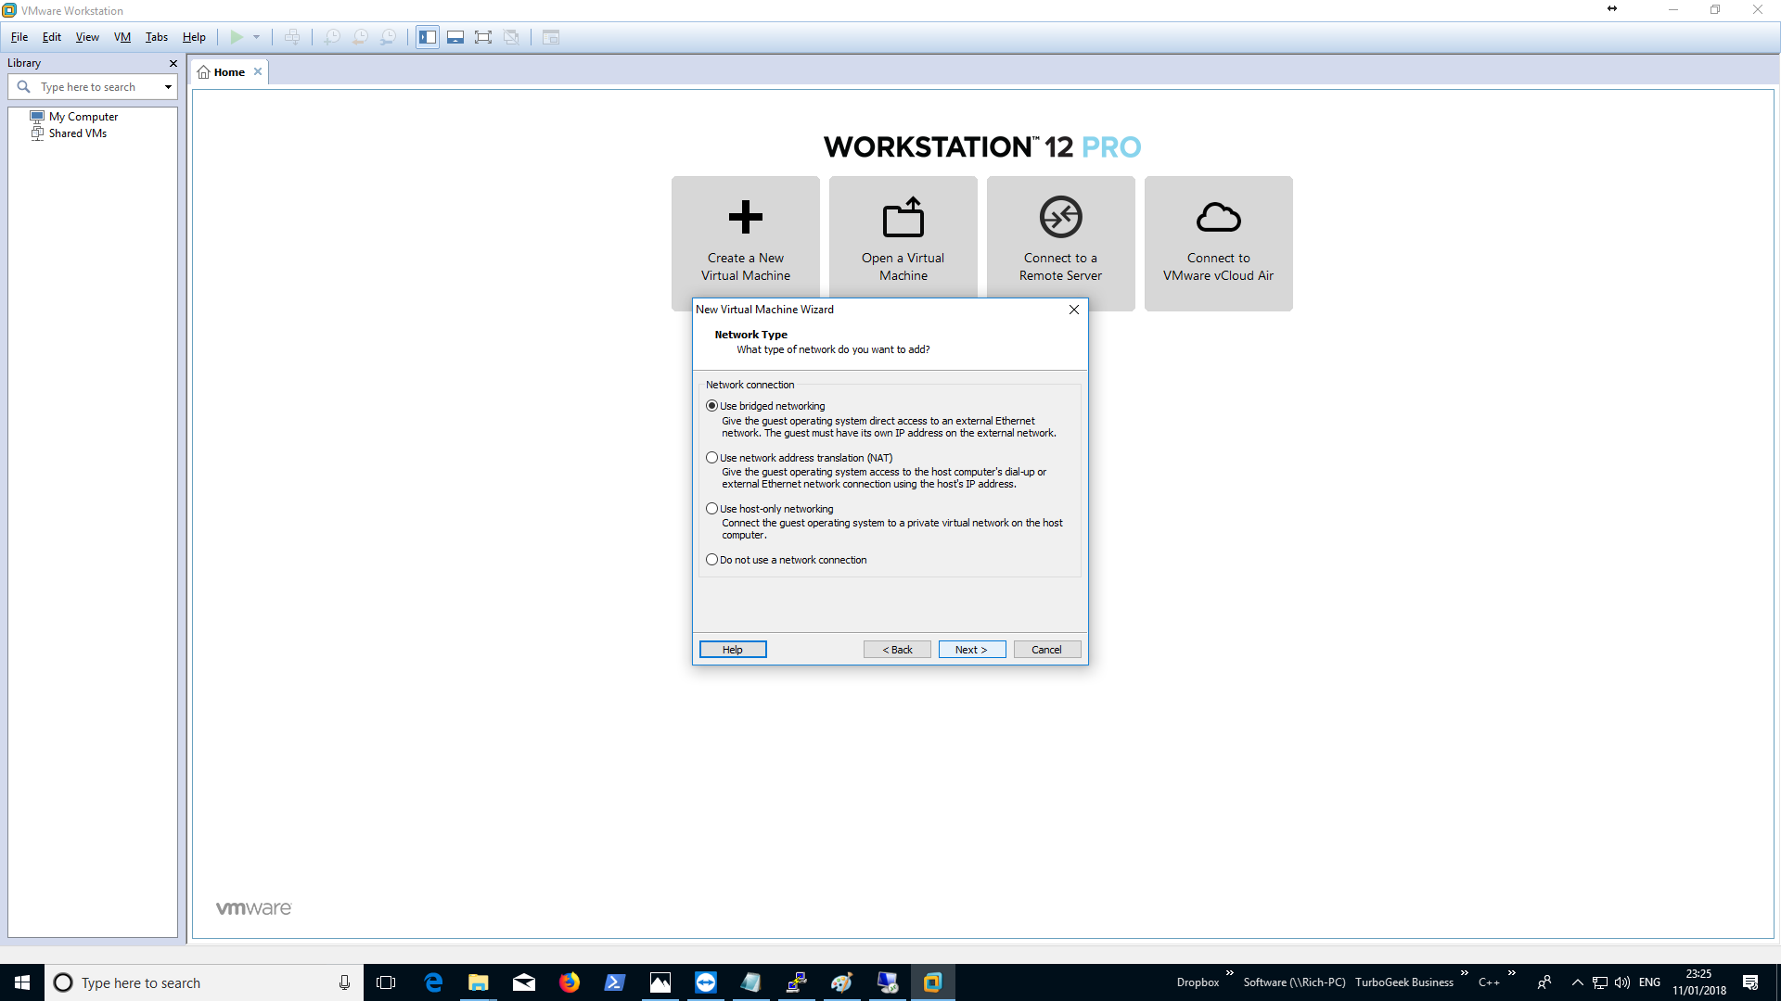
Task: Open Firefox from the taskbar
Action: pyautogui.click(x=570, y=982)
